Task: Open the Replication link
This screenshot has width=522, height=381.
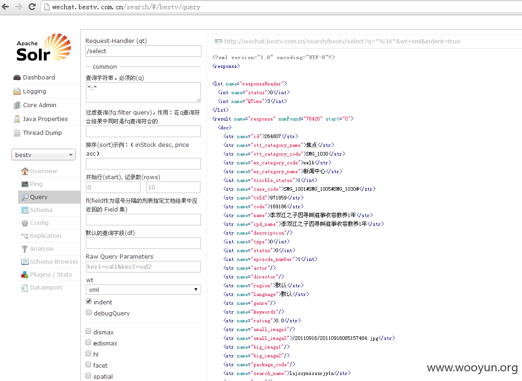Action: (x=46, y=236)
